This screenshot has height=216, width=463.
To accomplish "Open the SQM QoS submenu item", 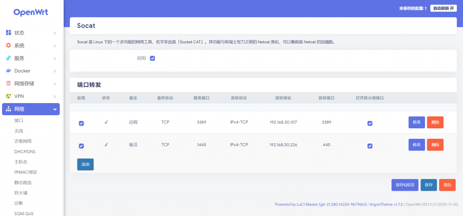I will click(24, 213).
